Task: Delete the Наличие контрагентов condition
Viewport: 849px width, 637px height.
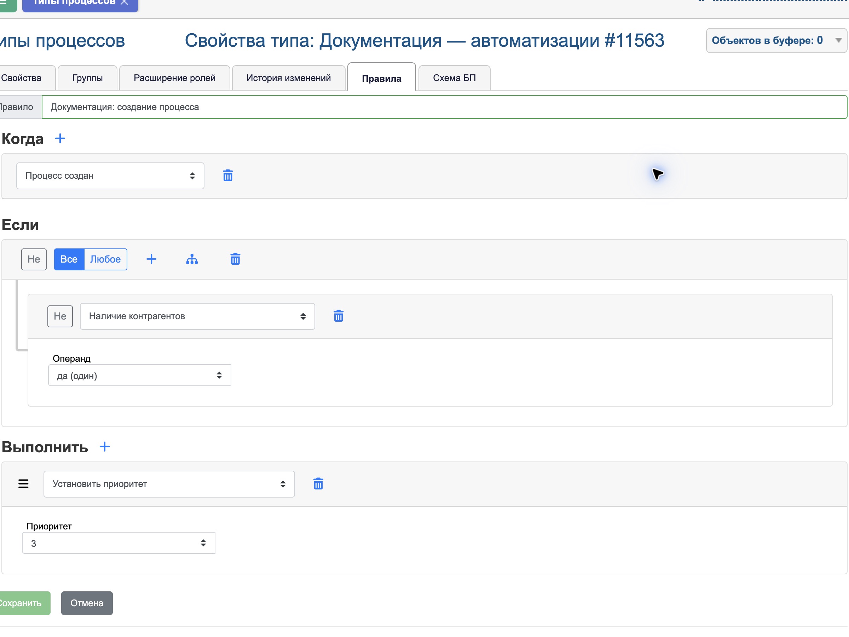Action: (339, 316)
